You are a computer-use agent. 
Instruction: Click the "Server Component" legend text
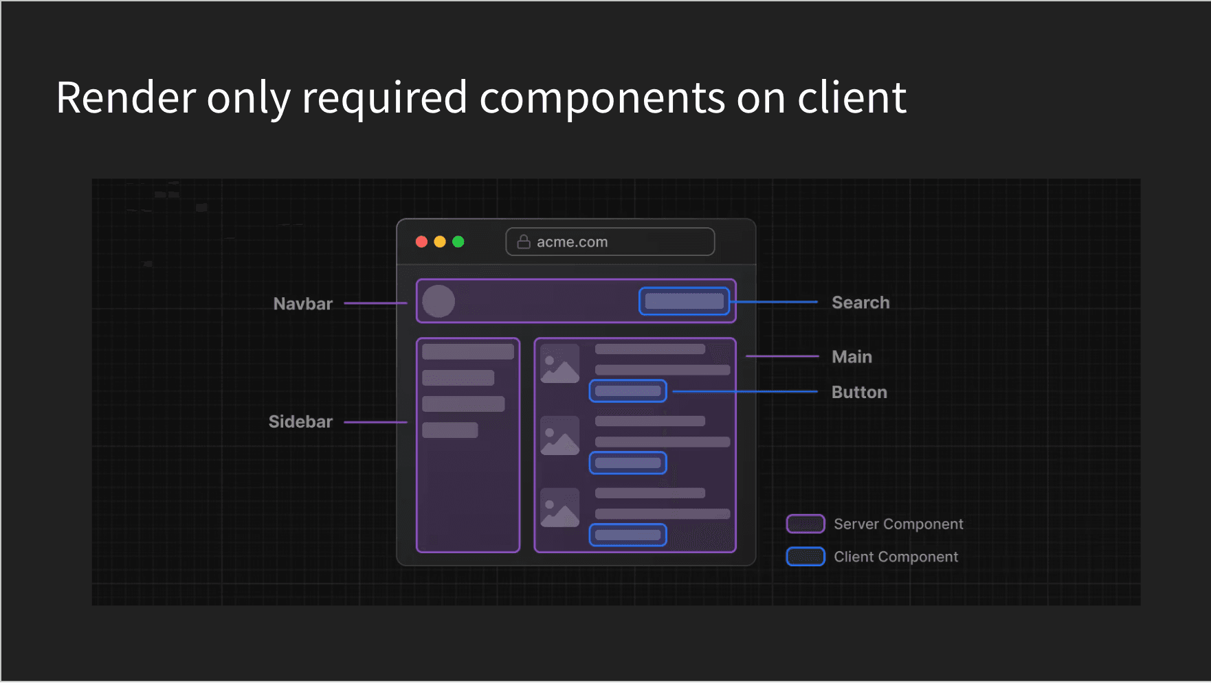[x=898, y=524]
